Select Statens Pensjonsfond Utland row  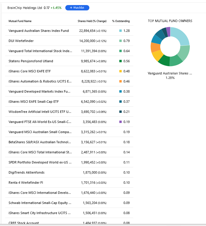coord(69,61)
